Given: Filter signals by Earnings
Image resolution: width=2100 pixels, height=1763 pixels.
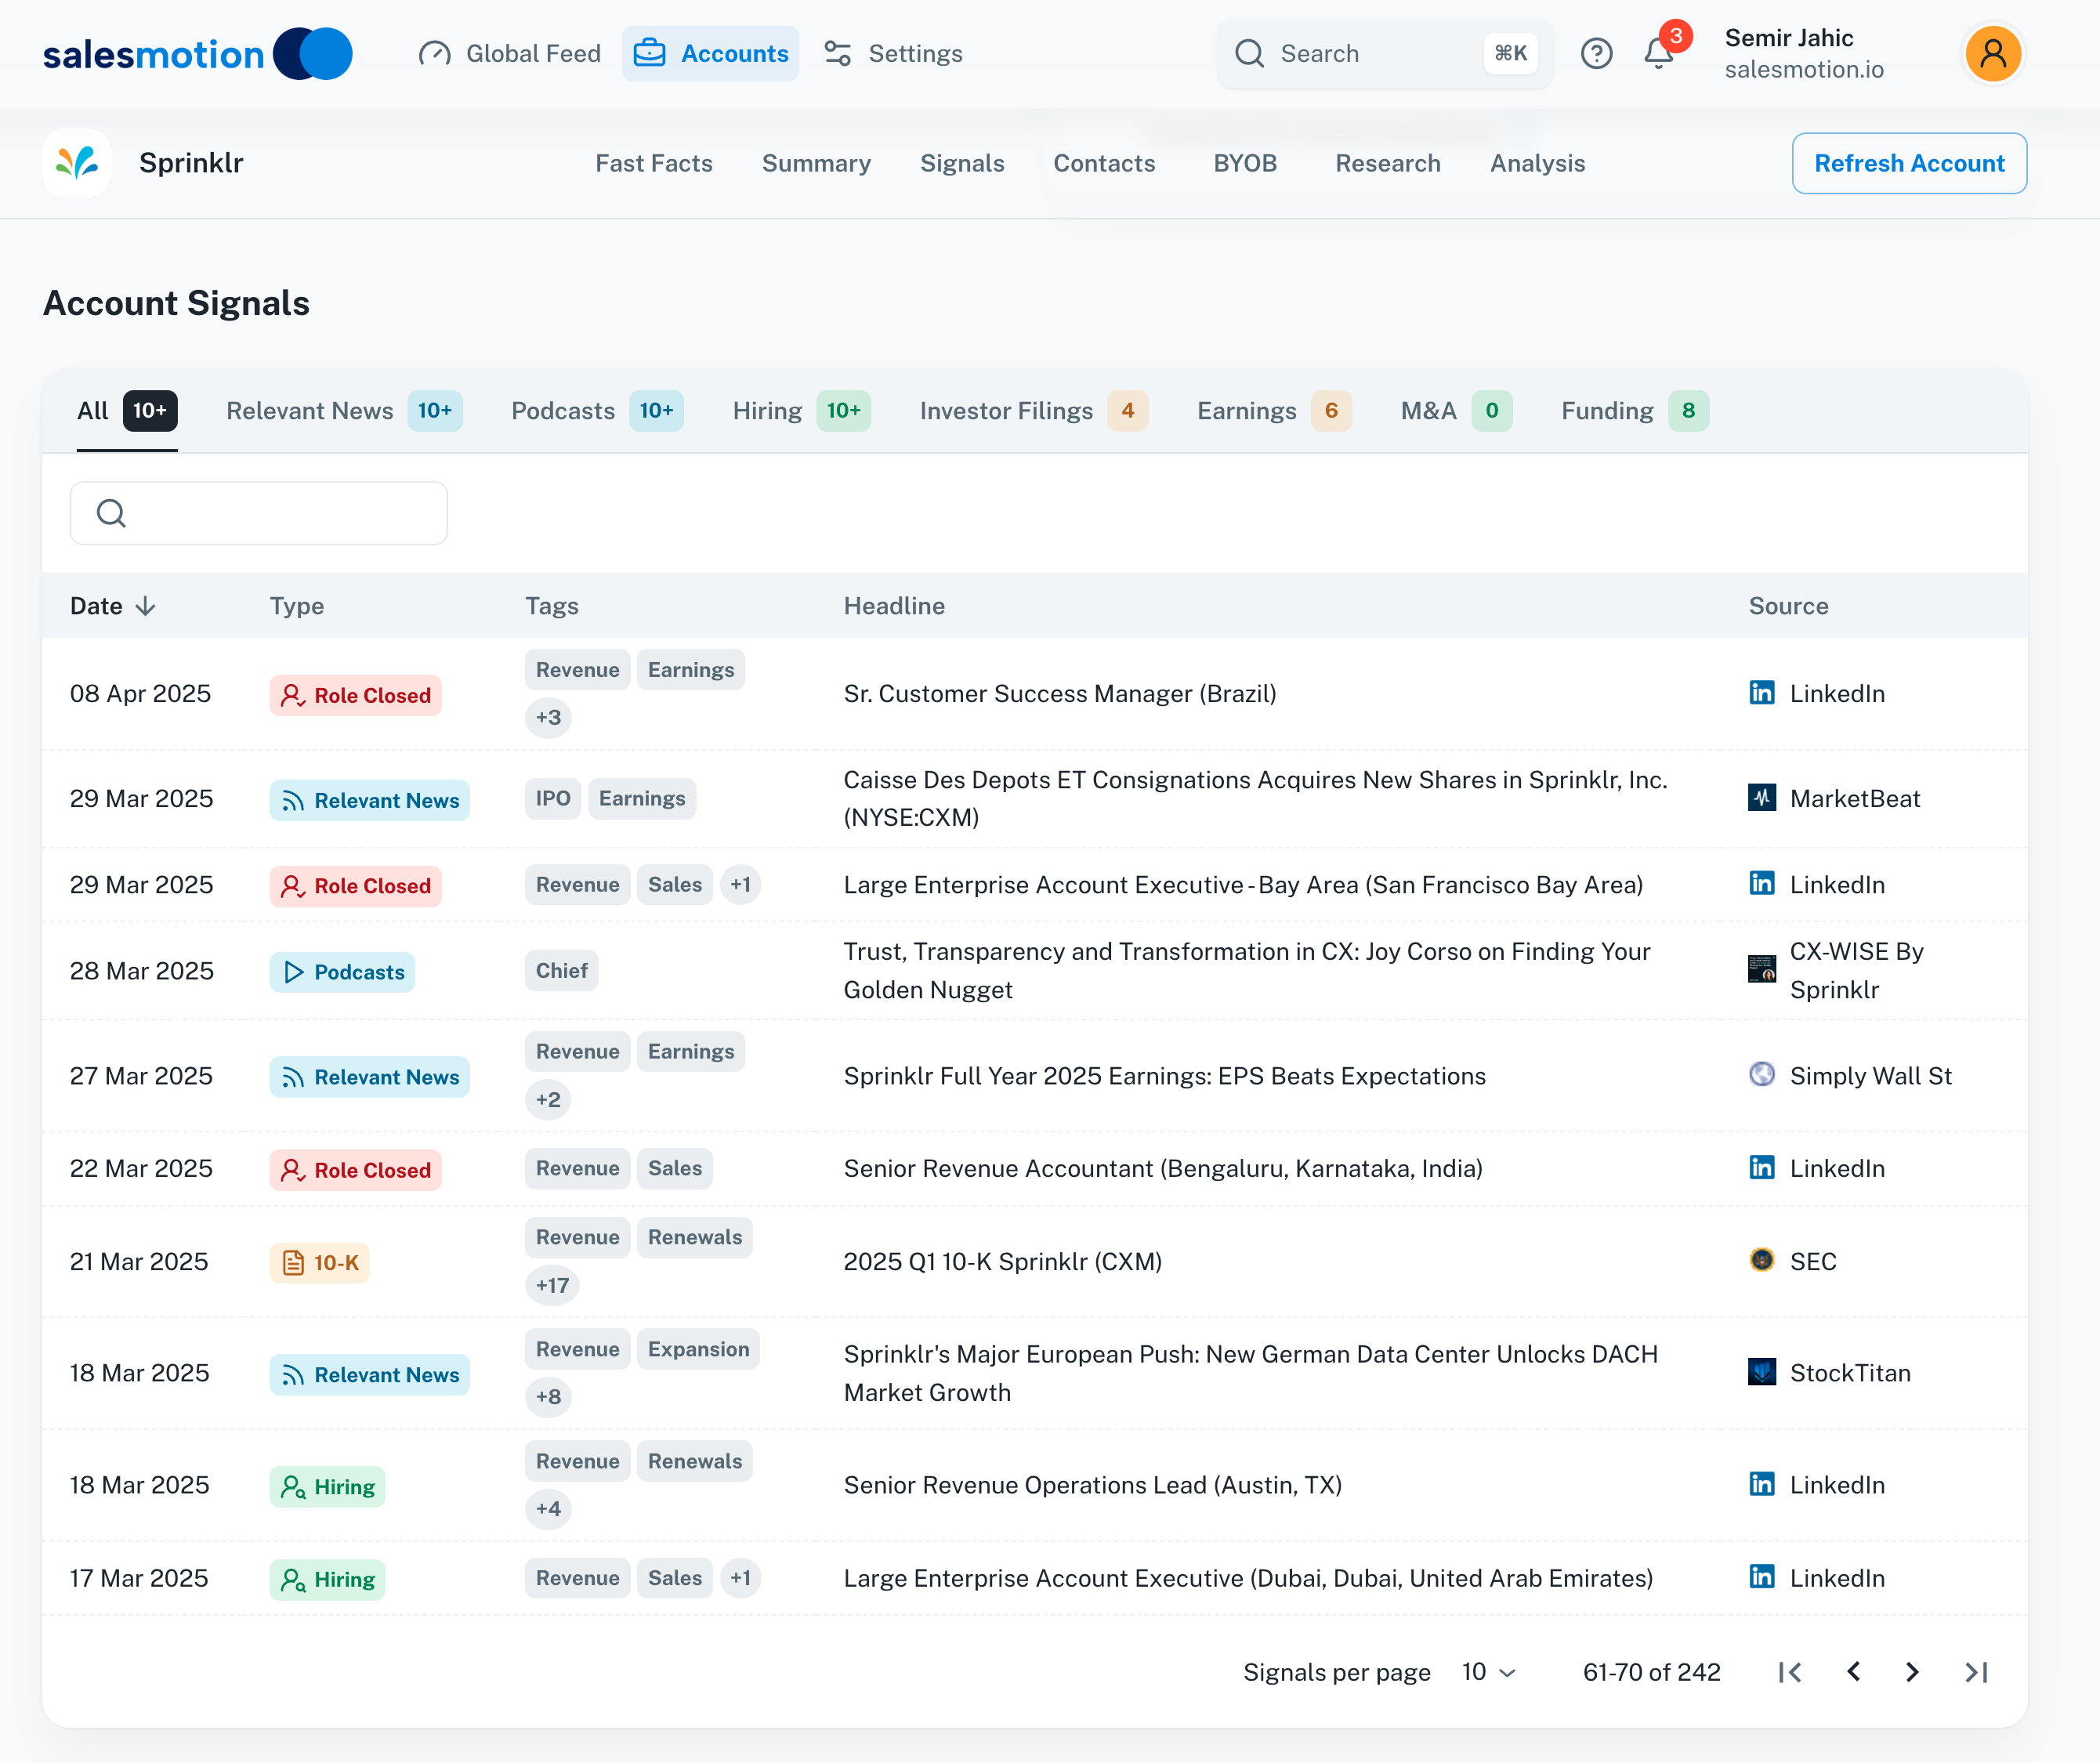Looking at the screenshot, I should point(1274,411).
